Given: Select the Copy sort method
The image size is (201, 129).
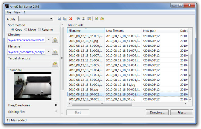Looking at the screenshot, I should 13,30.
